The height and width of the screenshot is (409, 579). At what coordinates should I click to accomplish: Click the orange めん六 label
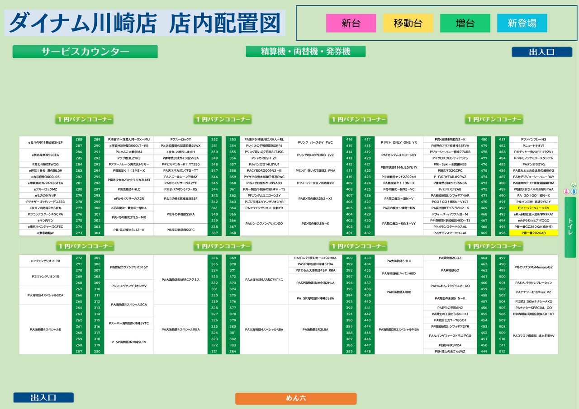tap(296, 399)
